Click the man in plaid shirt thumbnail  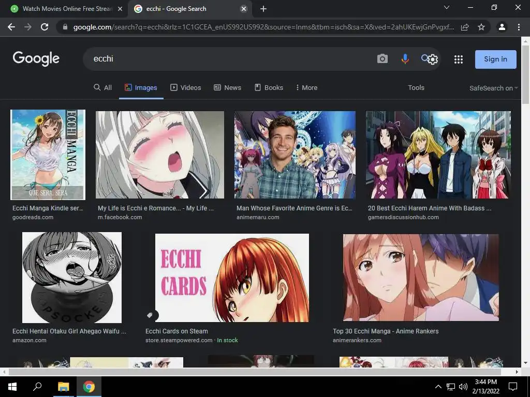[295, 155]
